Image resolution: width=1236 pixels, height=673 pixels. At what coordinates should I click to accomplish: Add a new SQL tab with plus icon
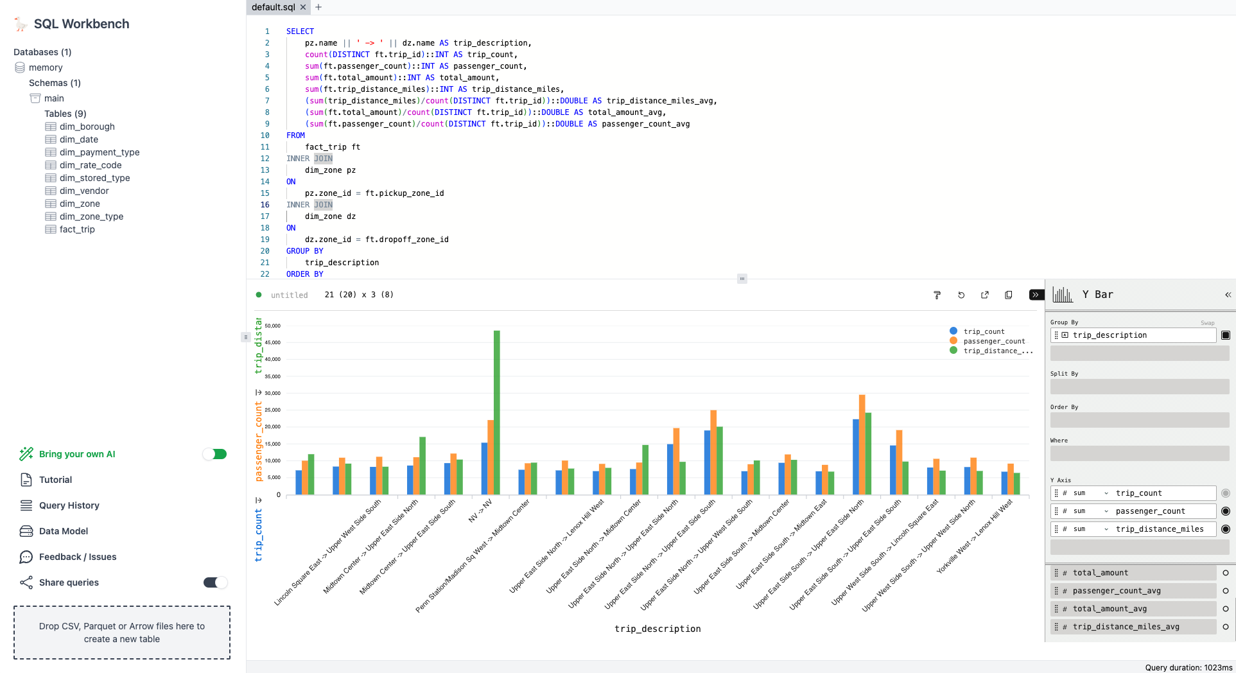click(x=318, y=7)
